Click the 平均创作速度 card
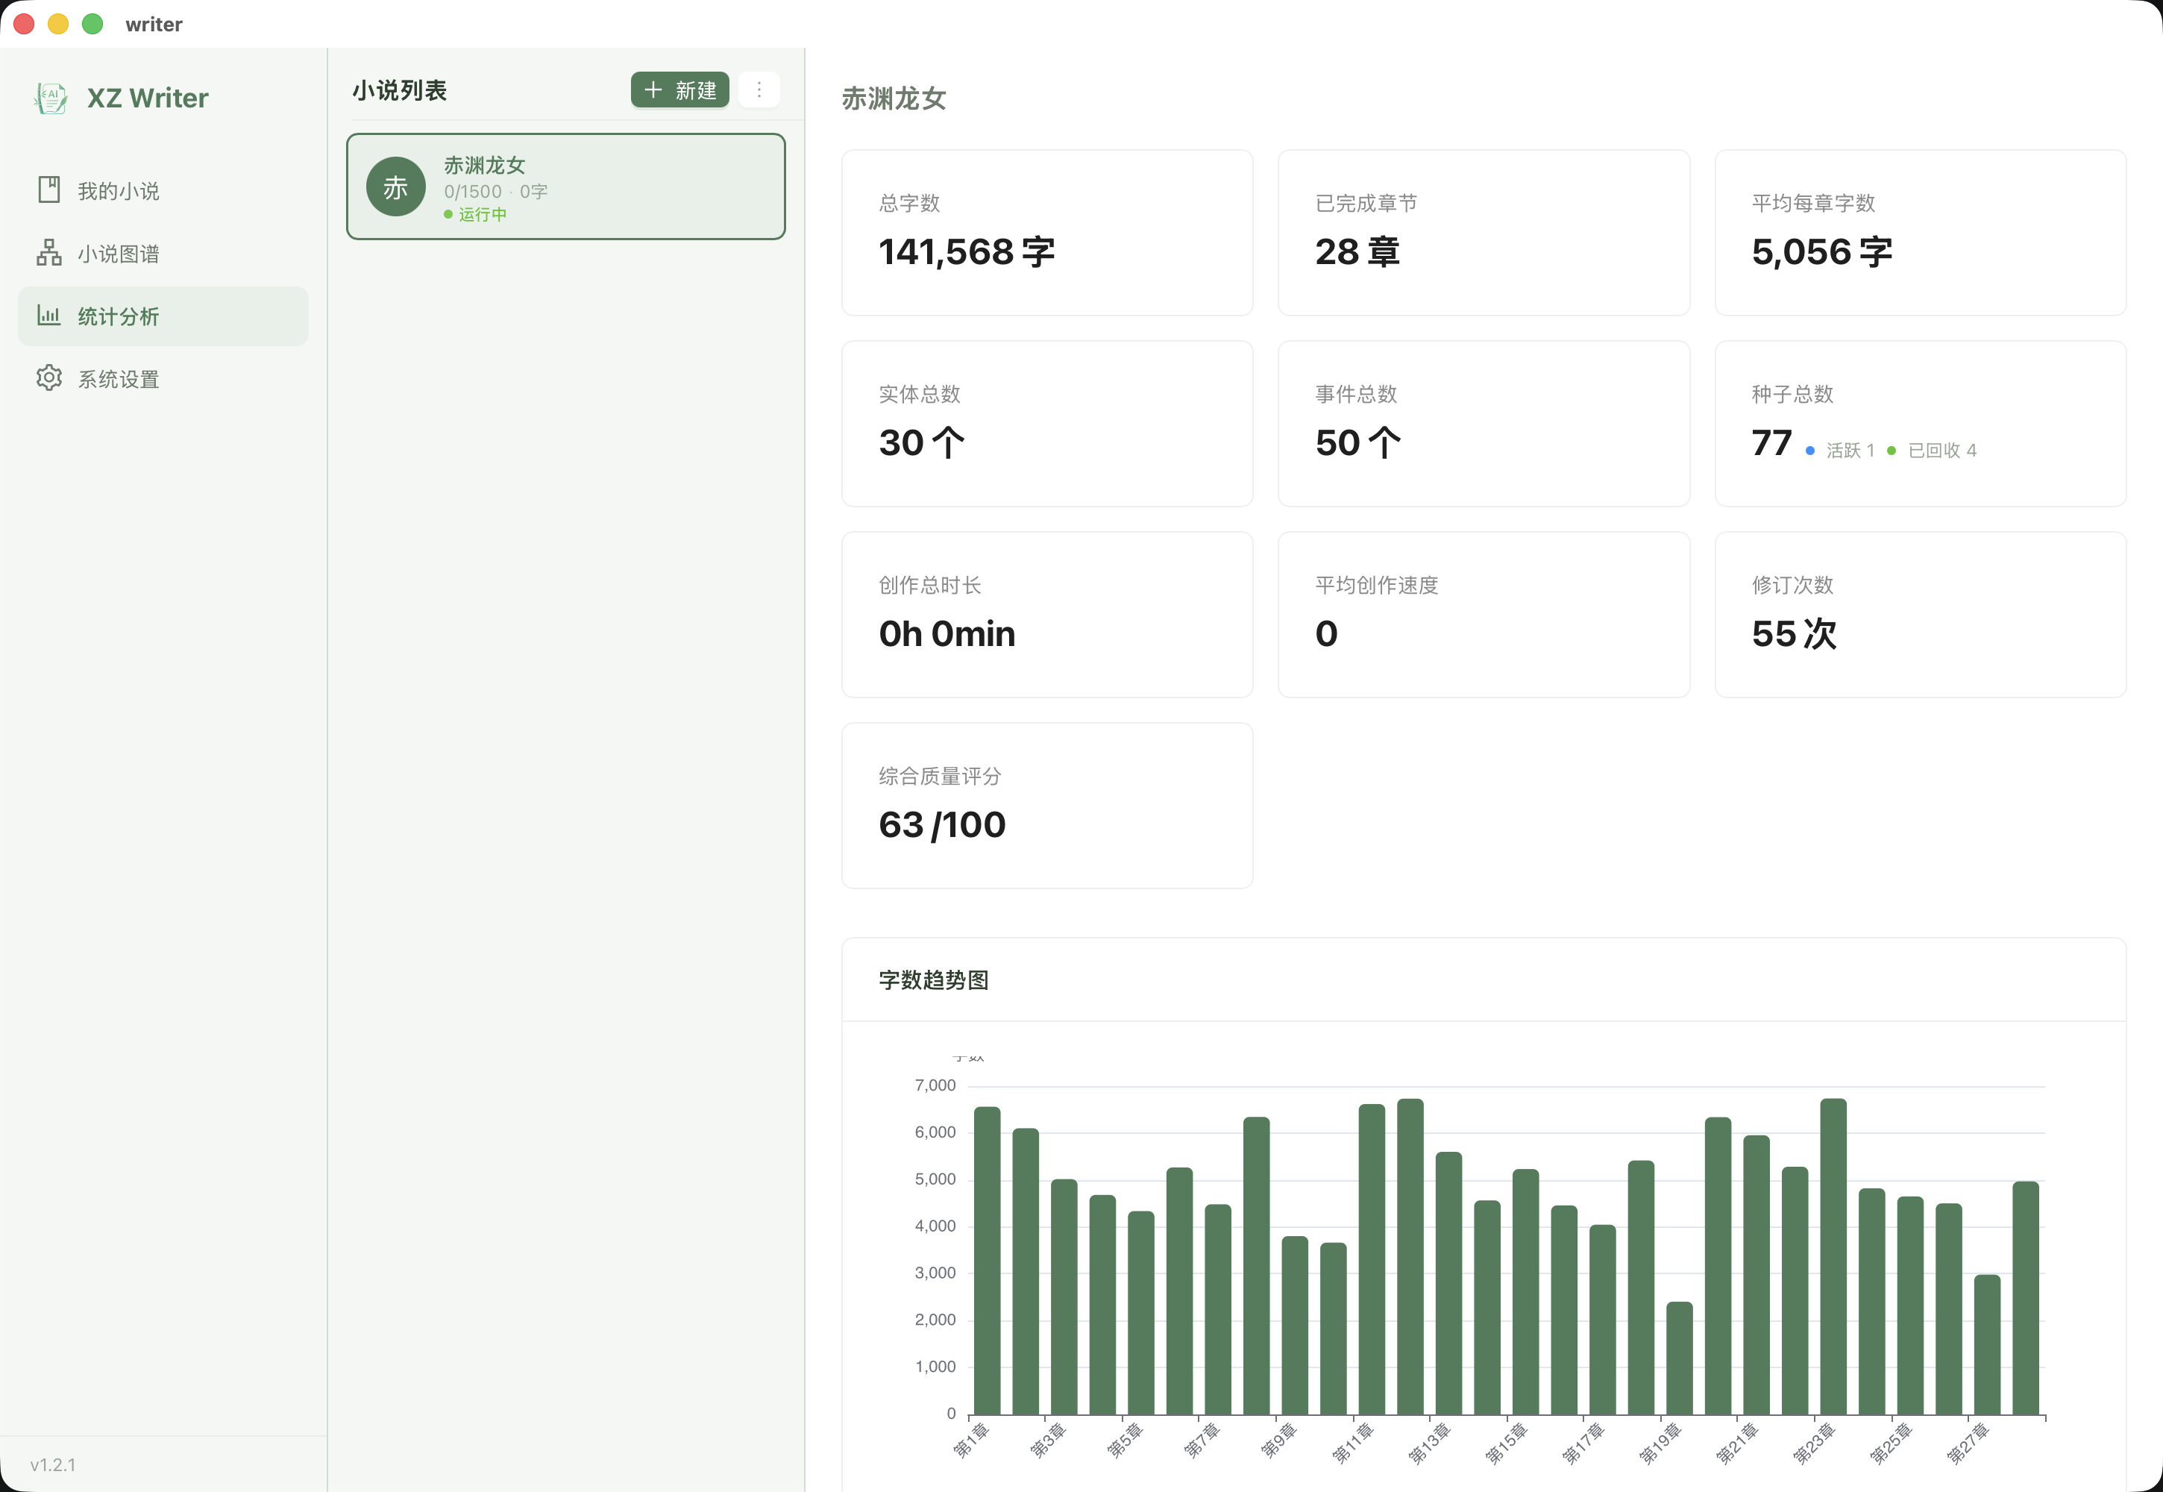 click(1484, 614)
